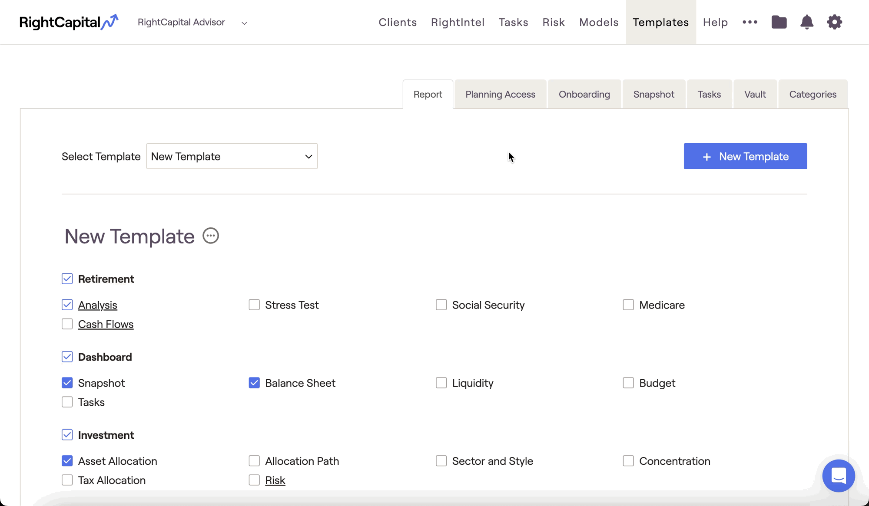
Task: Click the New Template button
Action: click(746, 156)
